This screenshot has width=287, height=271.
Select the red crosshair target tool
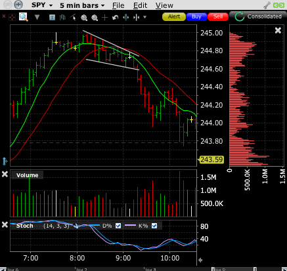[12, 17]
